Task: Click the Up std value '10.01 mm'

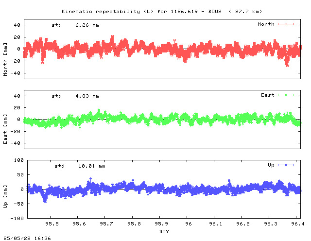Action: (92, 166)
